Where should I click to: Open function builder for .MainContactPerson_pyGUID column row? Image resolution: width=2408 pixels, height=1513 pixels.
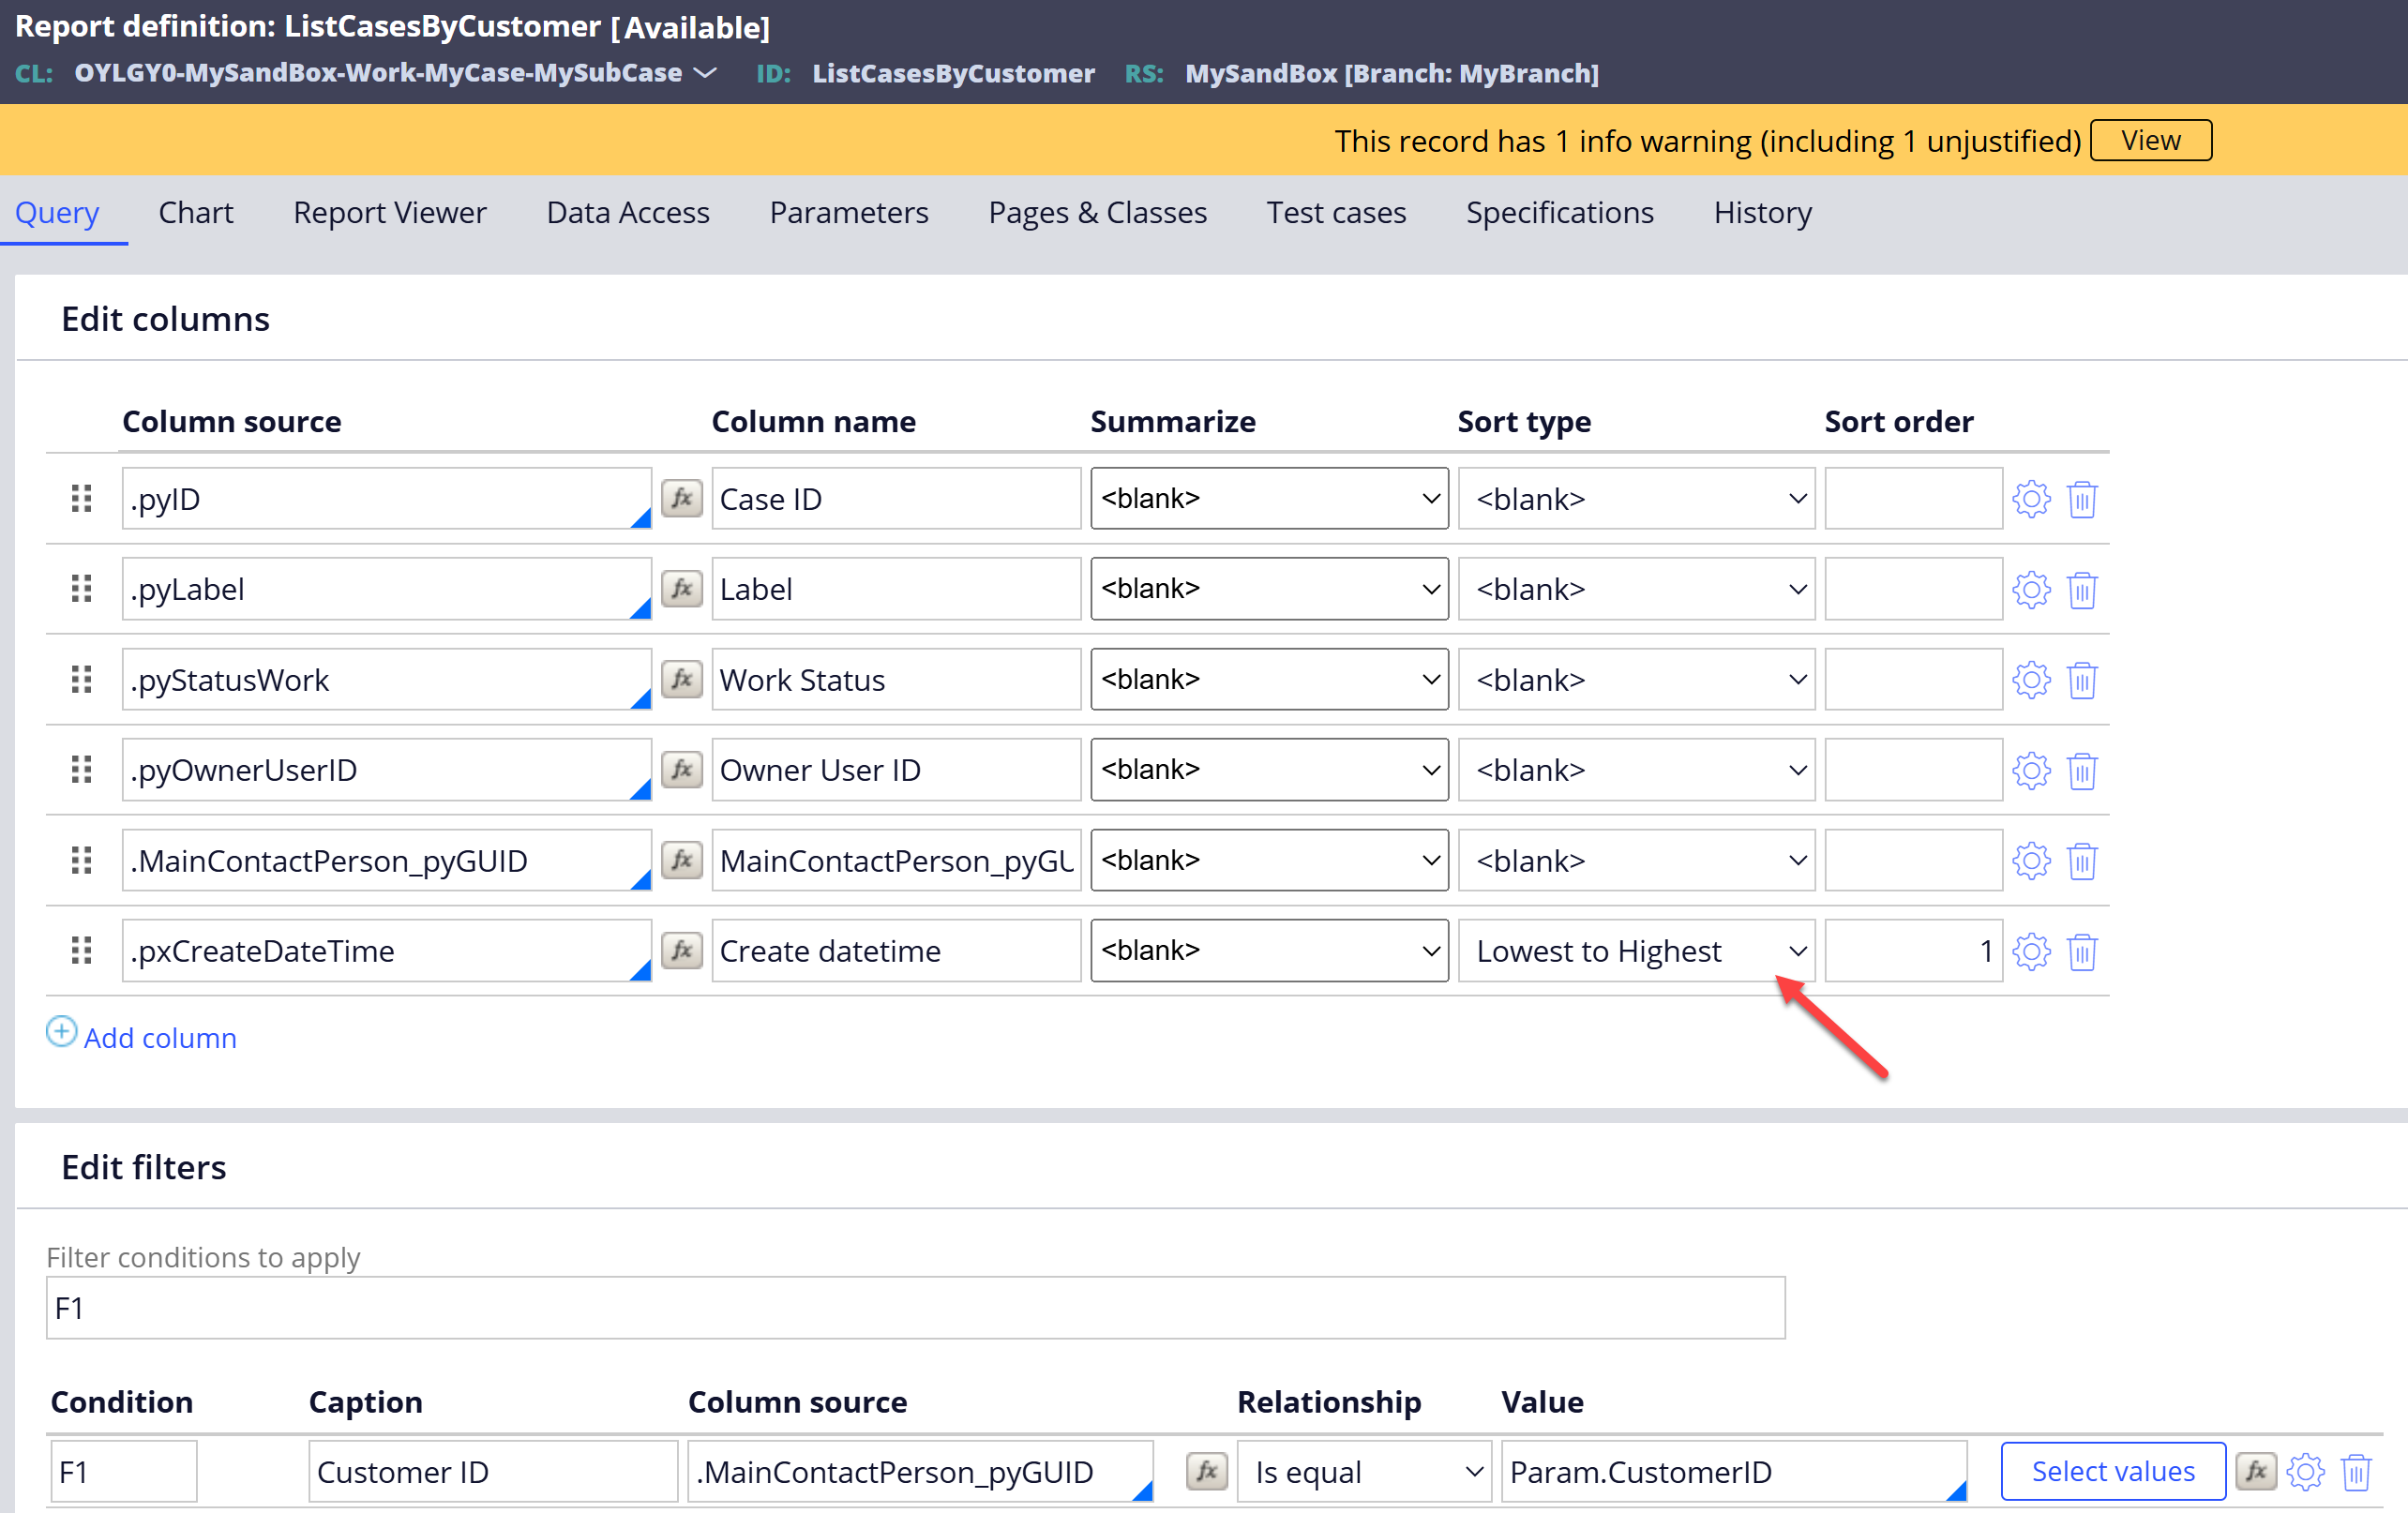coord(682,860)
